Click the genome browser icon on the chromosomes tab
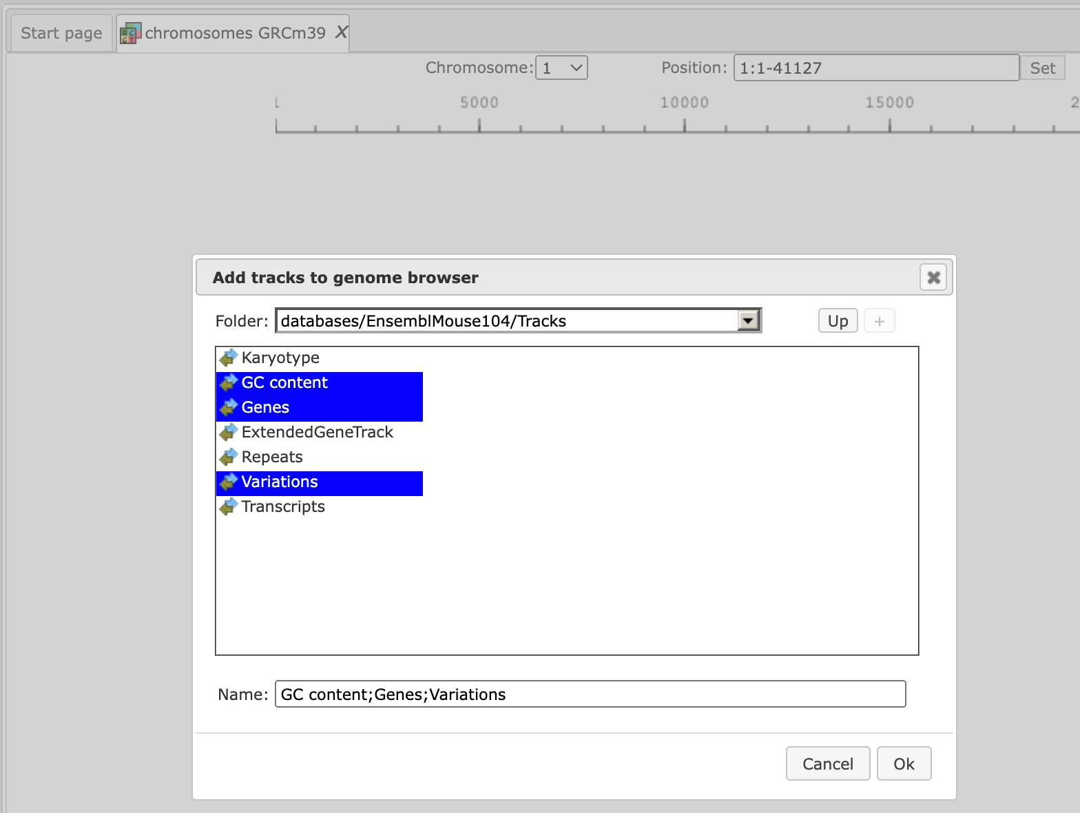 tap(130, 33)
